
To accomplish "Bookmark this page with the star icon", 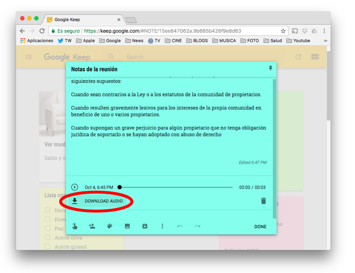I will pos(283,31).
